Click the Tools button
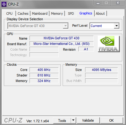The image size is (126, 125). [62, 120]
